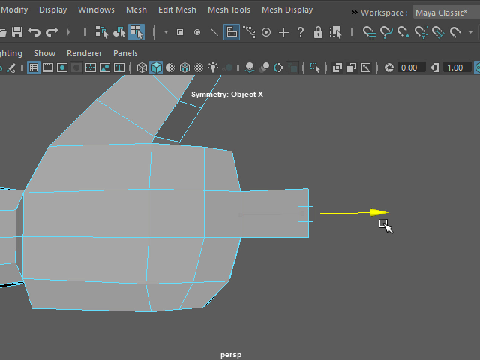Expand the selection mask dropdown arrow
This screenshot has height=360, width=480.
[165, 32]
